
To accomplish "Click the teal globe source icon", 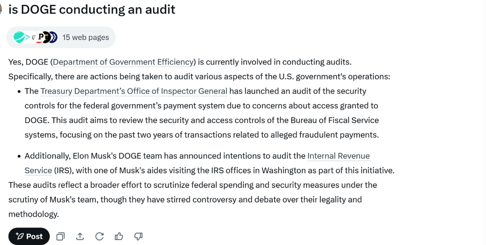I will pos(18,37).
